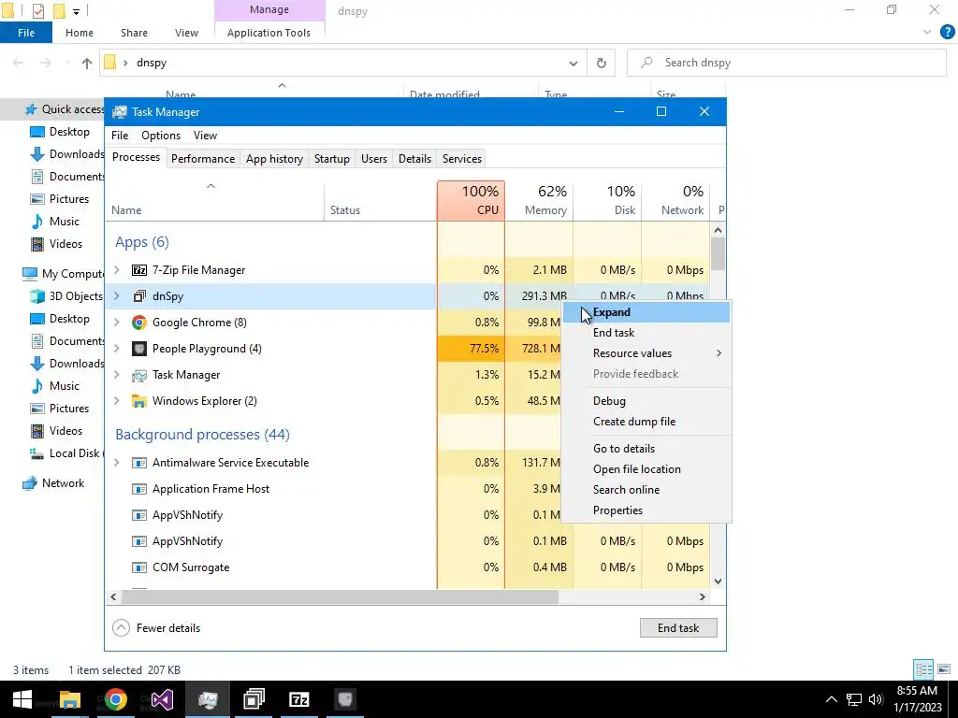Switch File Explorer to details view

pyautogui.click(x=923, y=669)
